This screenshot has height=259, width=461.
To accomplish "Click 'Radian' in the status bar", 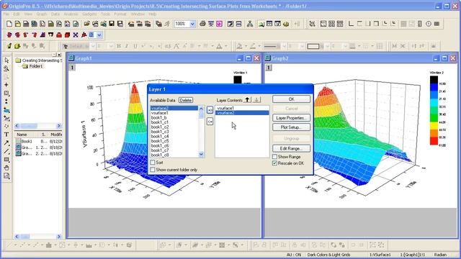I will 440,255.
